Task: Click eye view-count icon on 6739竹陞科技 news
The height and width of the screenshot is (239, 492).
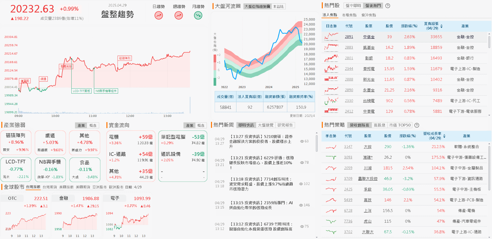Action: 302,226
